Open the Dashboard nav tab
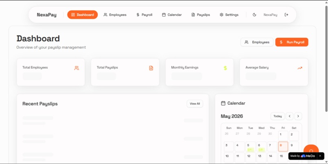 click(x=83, y=15)
